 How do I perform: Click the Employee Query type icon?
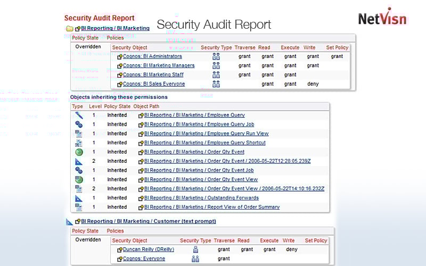(79, 115)
